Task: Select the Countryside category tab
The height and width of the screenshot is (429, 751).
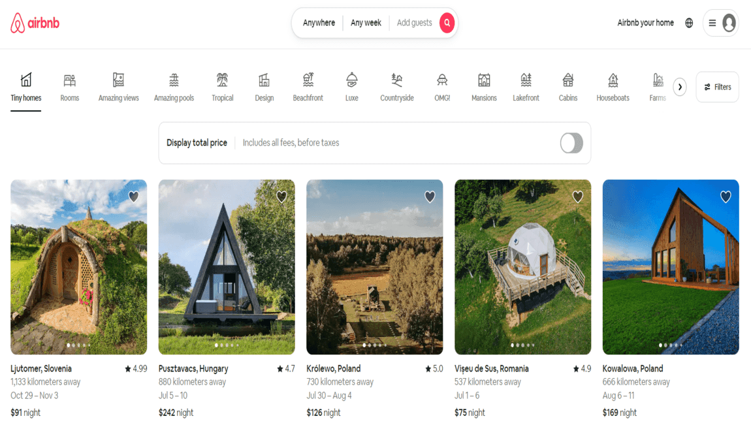Action: [x=396, y=82]
